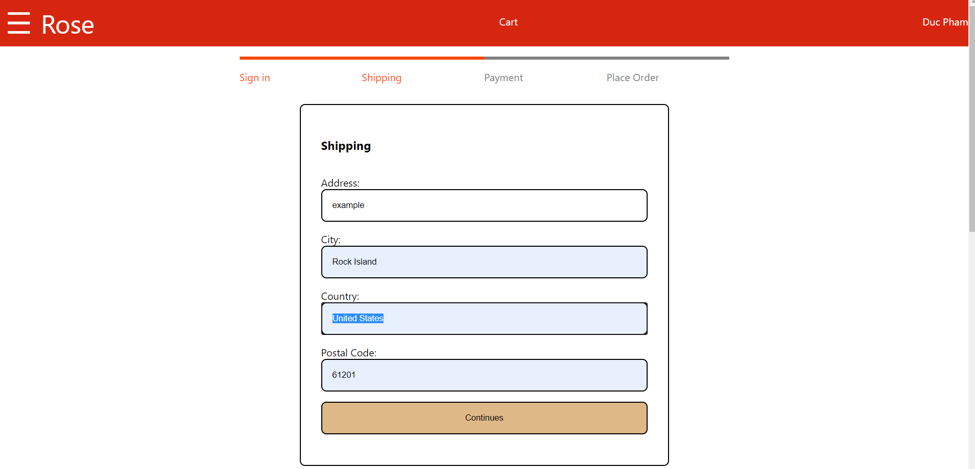975x469 pixels.
Task: Click the orange progress bar segment
Action: point(357,58)
